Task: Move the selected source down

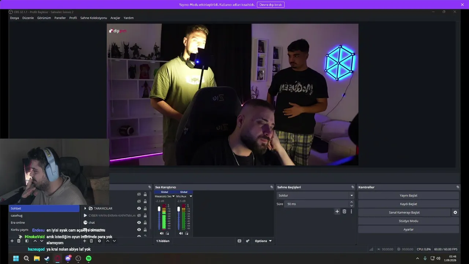Action: click(114, 241)
